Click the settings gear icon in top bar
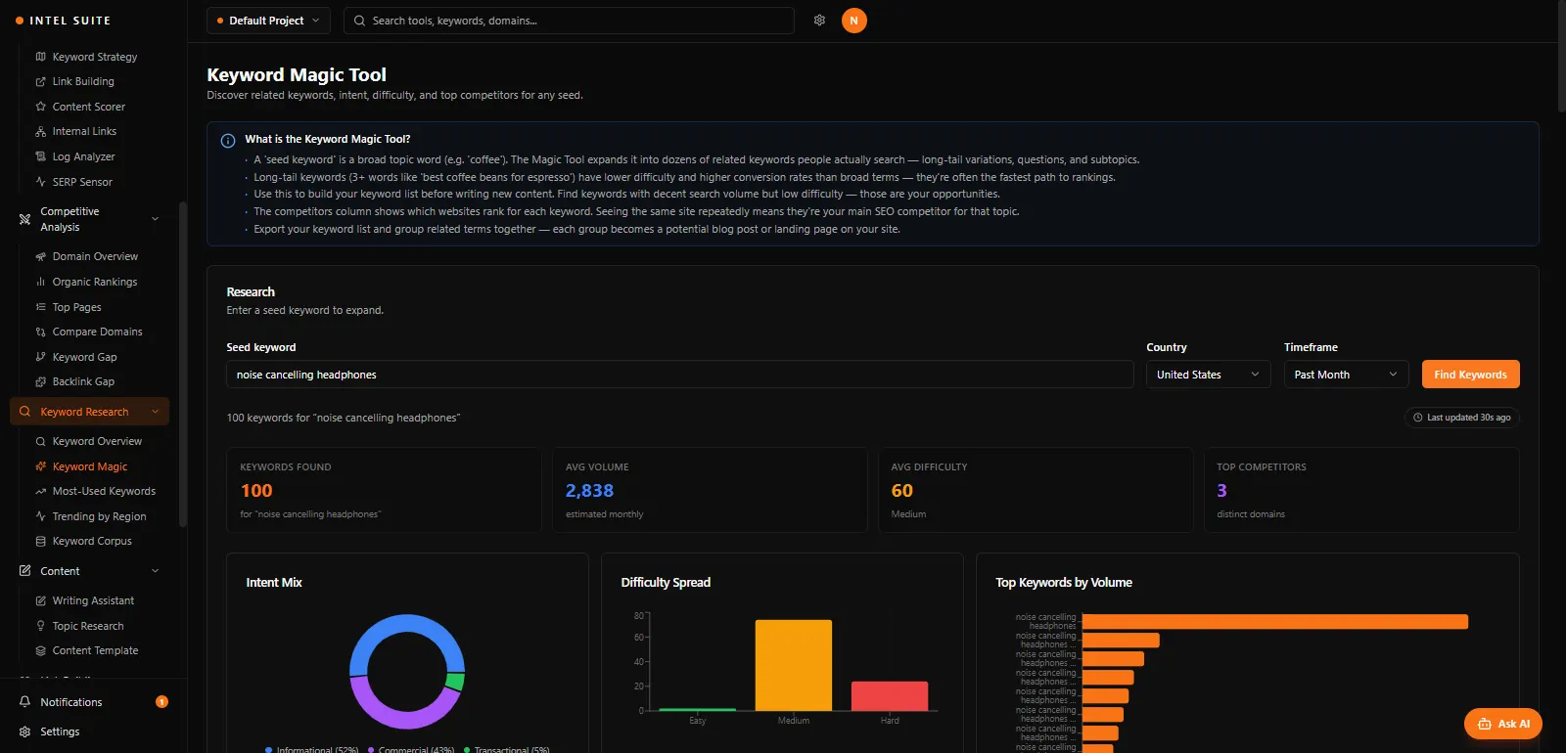This screenshot has height=753, width=1566. (x=819, y=21)
